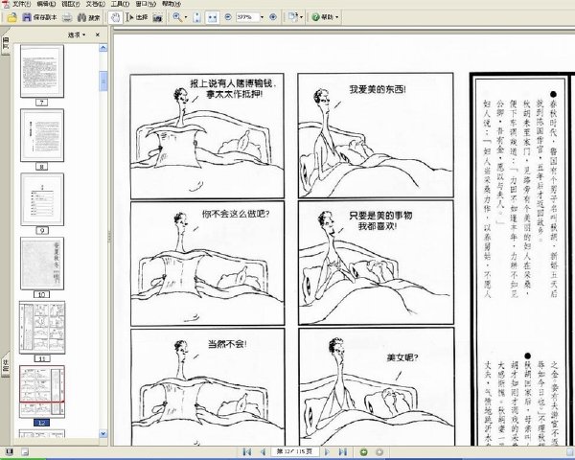Click the thumbnail panel scroll down arrow
The height and width of the screenshot is (460, 575).
coord(103,433)
